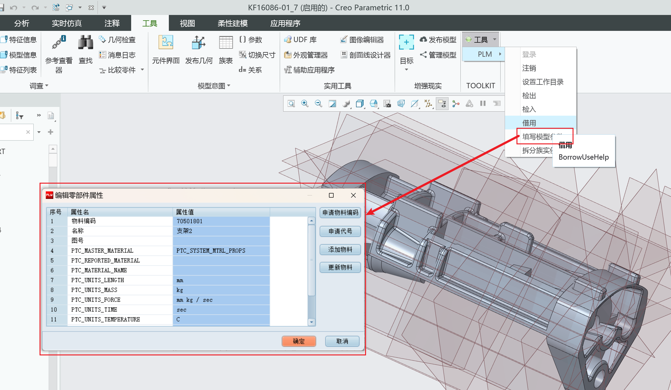Click the 几何检查 tool
The height and width of the screenshot is (390, 671).
tap(117, 40)
